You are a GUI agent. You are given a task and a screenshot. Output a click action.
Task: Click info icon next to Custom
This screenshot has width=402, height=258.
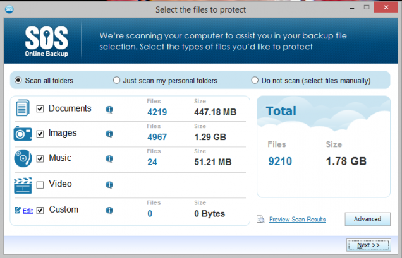[109, 210]
